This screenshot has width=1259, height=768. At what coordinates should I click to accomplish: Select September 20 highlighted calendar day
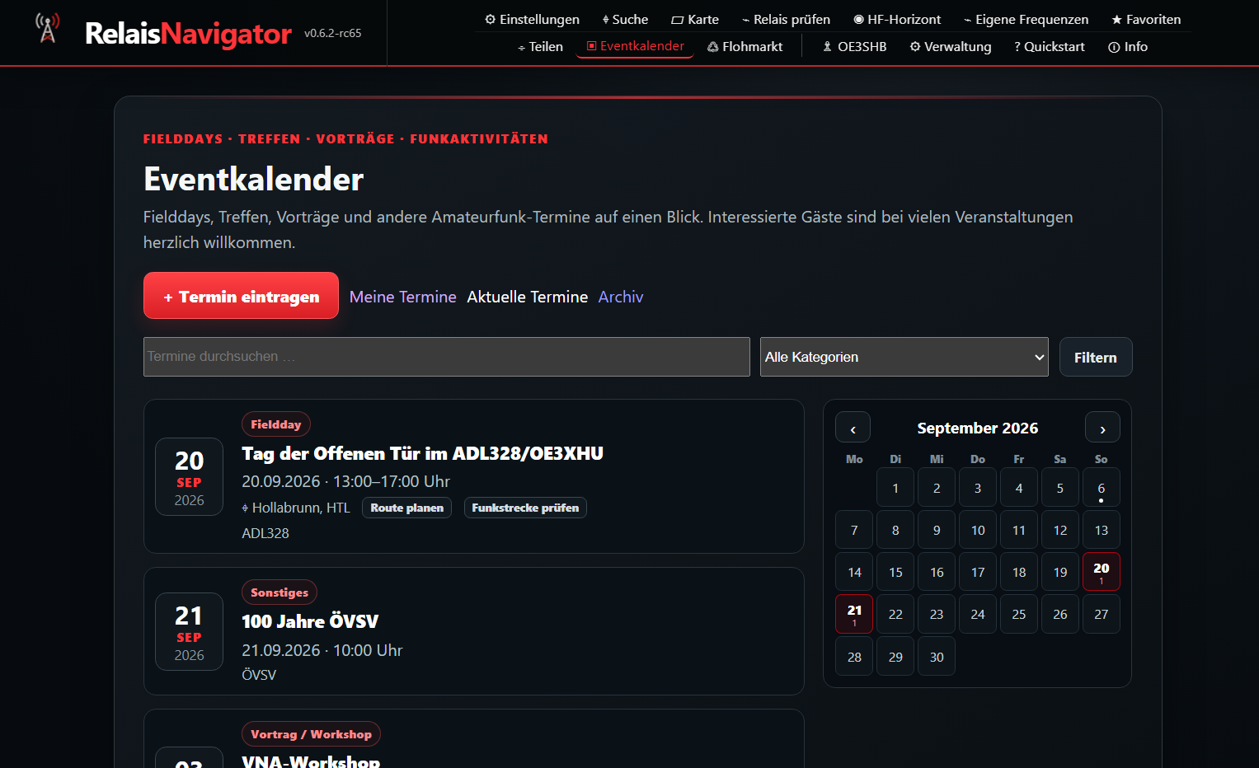[1102, 572]
